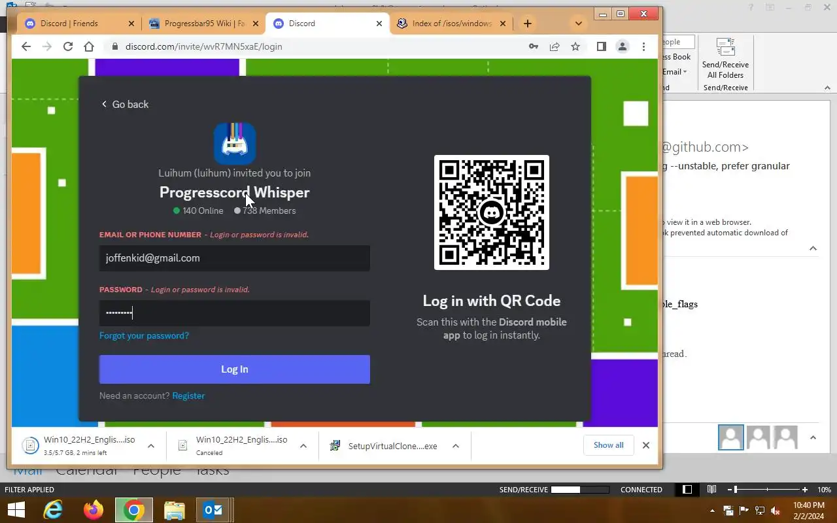The image size is (837, 523).
Task: Open tab search dropdown in Chrome
Action: coord(578,24)
